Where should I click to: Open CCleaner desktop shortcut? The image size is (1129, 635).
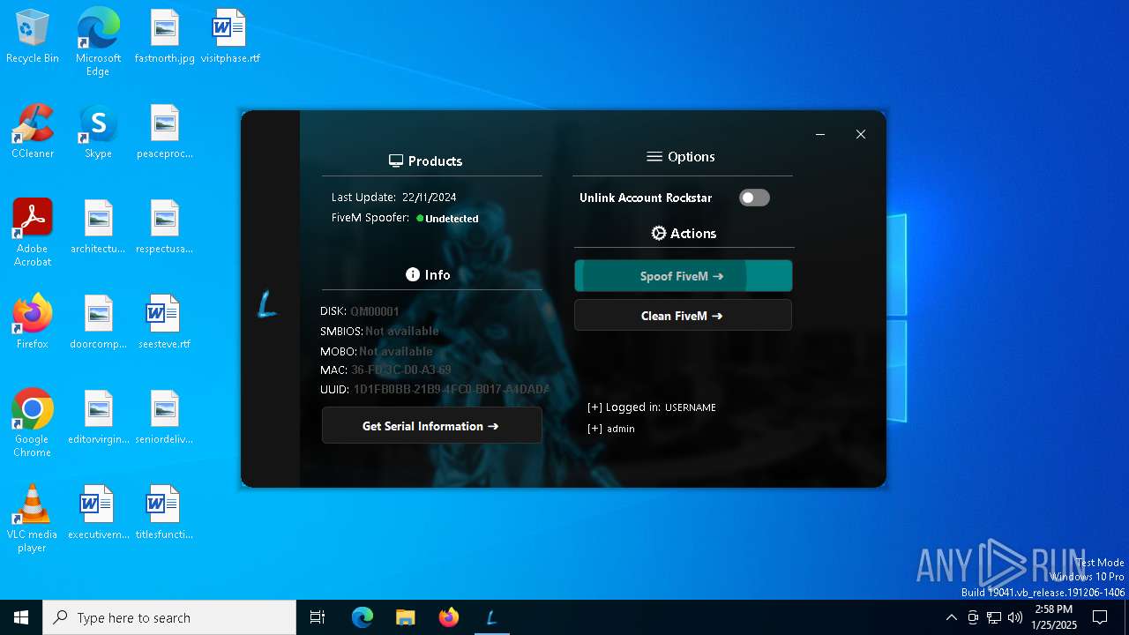tap(33, 132)
